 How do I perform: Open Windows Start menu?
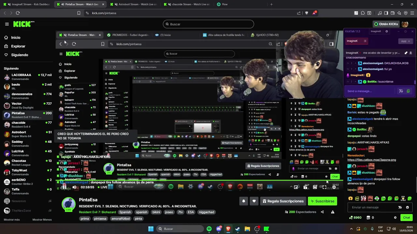coord(151,229)
